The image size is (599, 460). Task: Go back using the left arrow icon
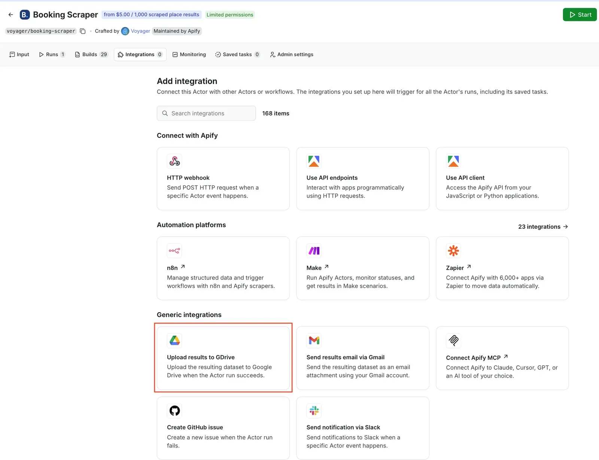pyautogui.click(x=11, y=15)
